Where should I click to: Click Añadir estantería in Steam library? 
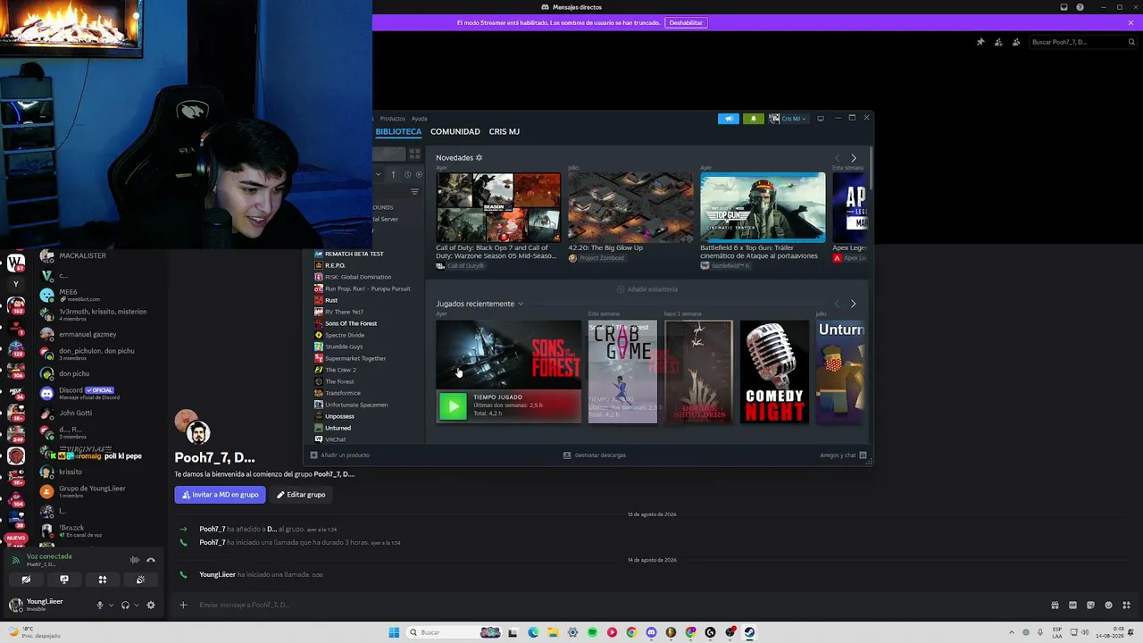click(647, 289)
